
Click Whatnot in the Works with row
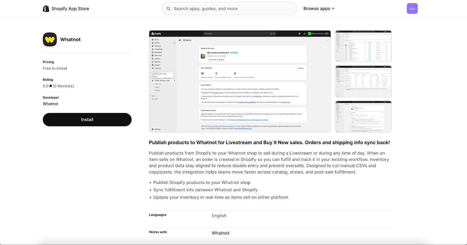point(220,233)
